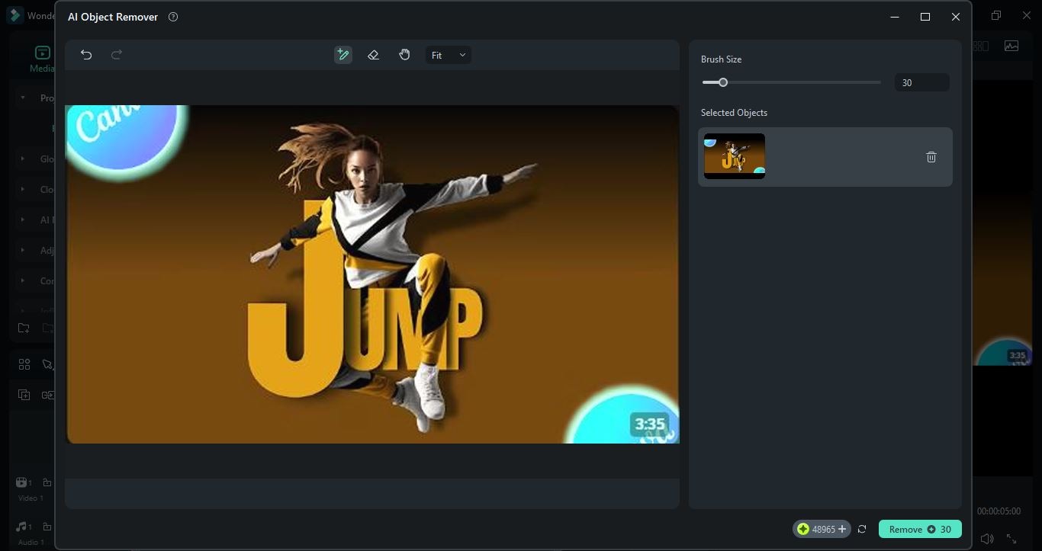Image resolution: width=1042 pixels, height=551 pixels.
Task: Click the brush size value field
Action: click(921, 82)
